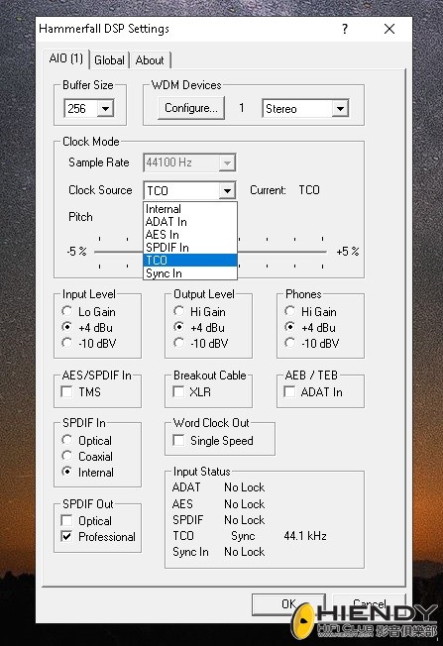Screen dimensions: 443x646
Task: Select +4 dBu for Phones
Action: pos(310,328)
